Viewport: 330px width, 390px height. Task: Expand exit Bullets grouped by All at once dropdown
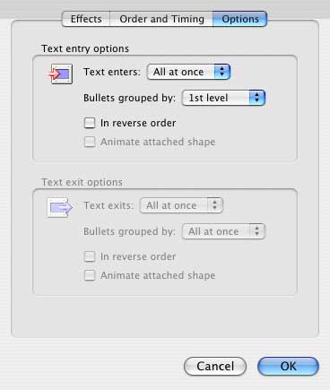[x=223, y=231]
